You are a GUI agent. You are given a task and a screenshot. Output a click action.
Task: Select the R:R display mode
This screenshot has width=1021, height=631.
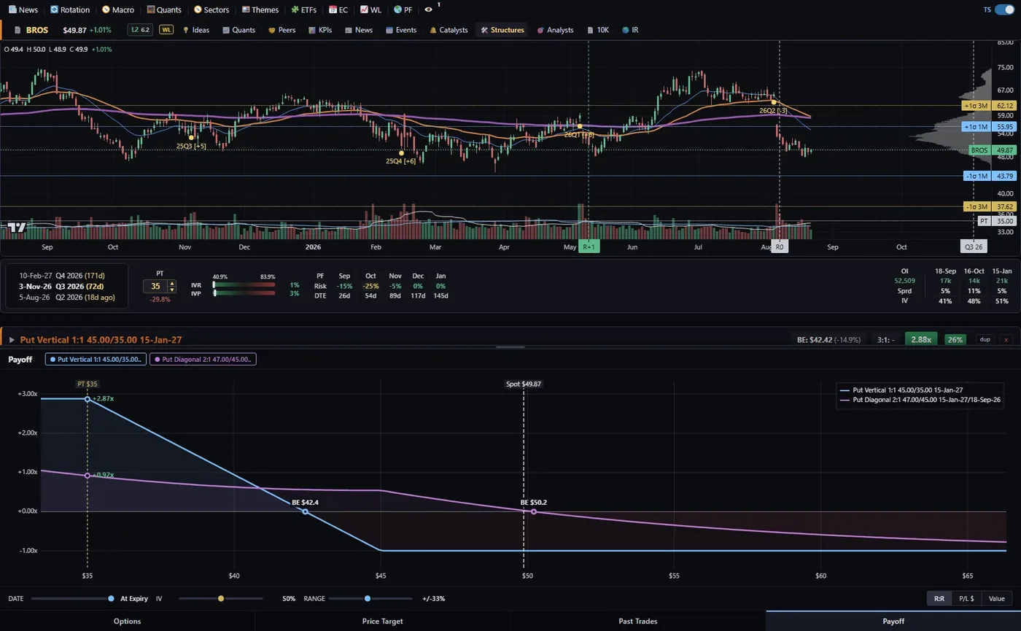(x=939, y=599)
